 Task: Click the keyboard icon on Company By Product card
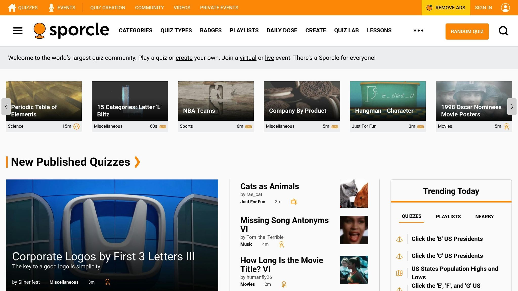[x=335, y=127]
